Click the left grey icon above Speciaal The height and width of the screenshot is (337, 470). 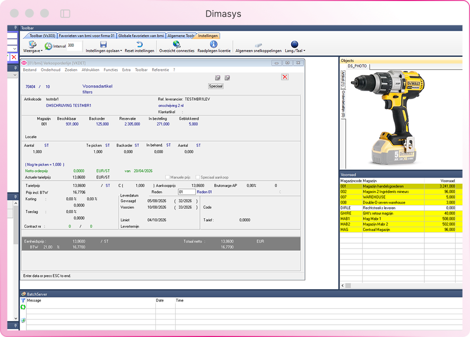217,78
